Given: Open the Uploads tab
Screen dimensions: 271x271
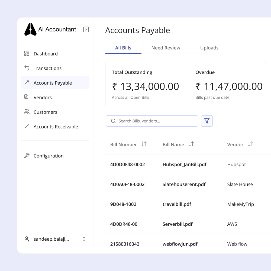Looking at the screenshot, I should pos(209,48).
